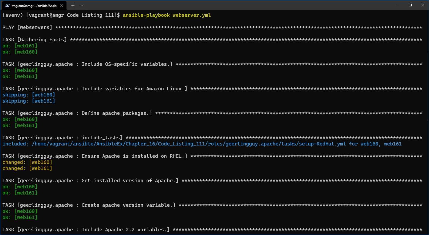
Task: Click the Get installed version of Apache line
Action: click(x=212, y=181)
